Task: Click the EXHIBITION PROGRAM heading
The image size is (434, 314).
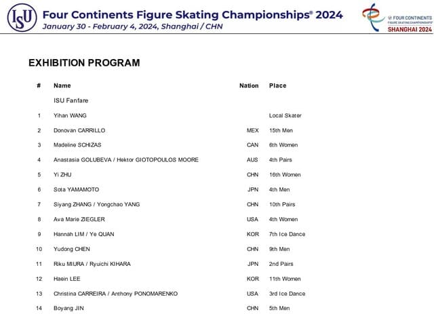Action: point(84,63)
